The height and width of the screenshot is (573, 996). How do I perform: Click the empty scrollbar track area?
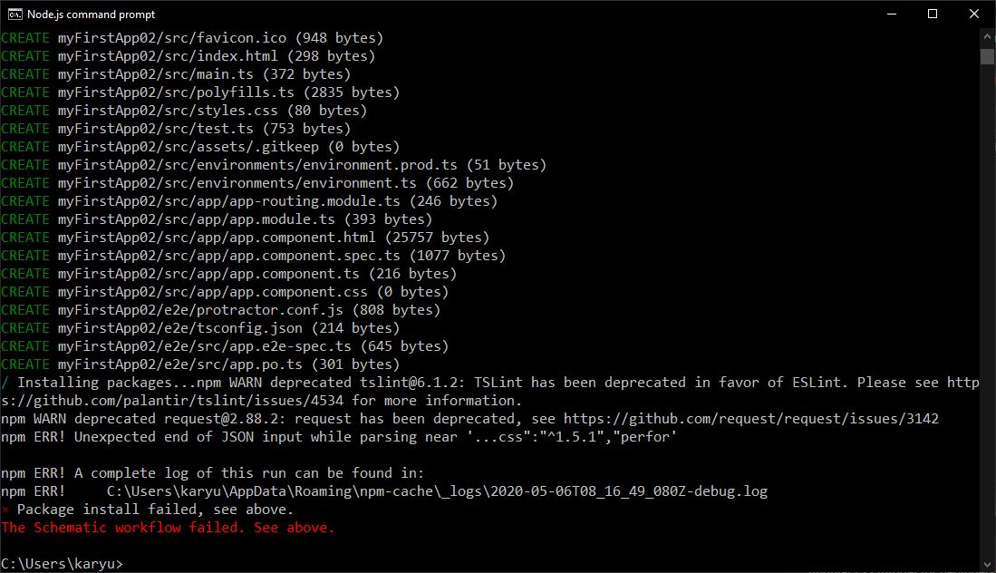click(x=987, y=311)
